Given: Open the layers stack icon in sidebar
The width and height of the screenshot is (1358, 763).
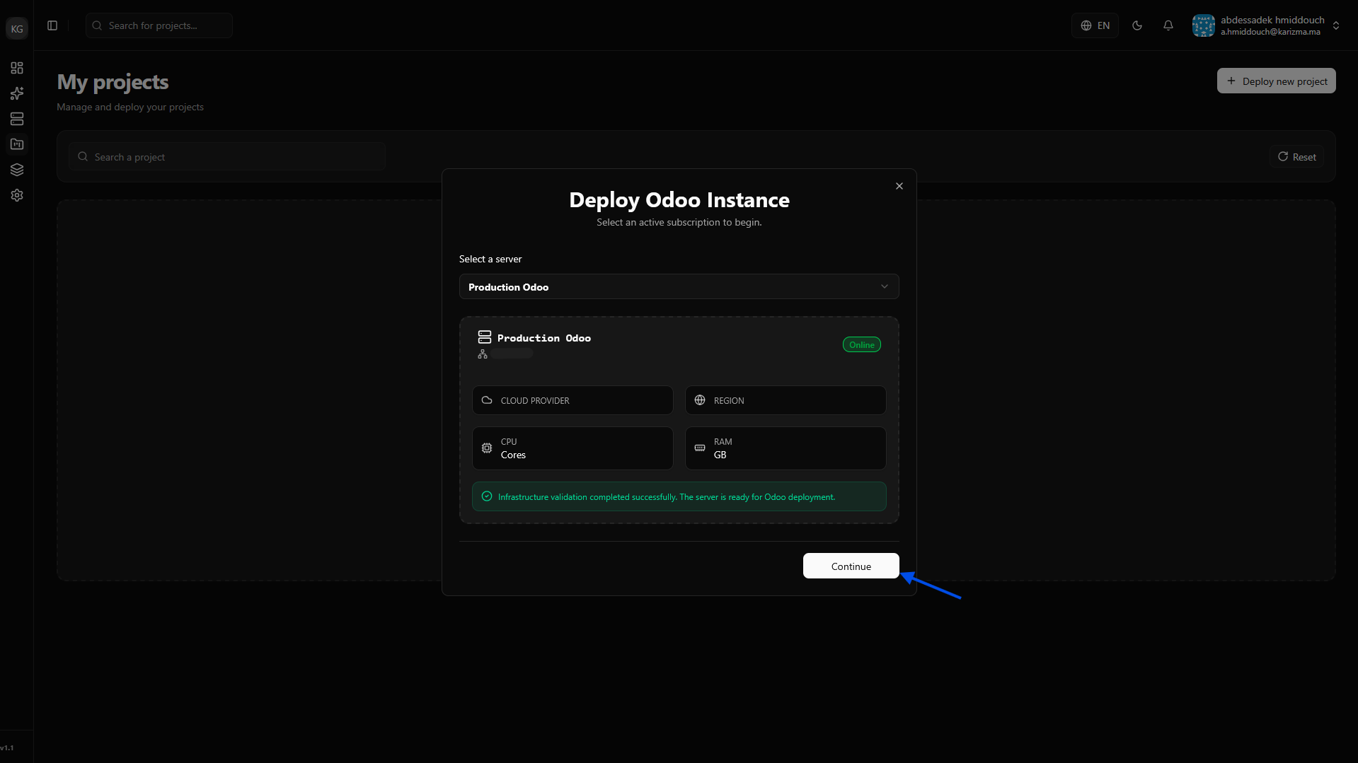Looking at the screenshot, I should point(17,170).
